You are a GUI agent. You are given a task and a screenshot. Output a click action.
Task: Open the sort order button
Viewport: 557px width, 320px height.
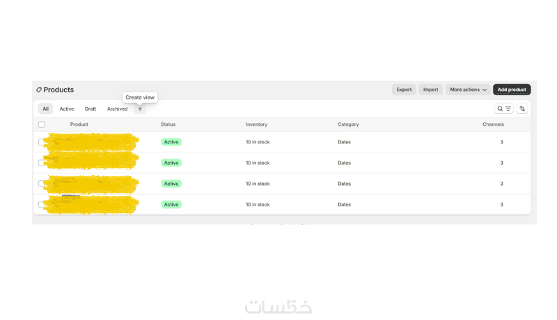point(521,109)
